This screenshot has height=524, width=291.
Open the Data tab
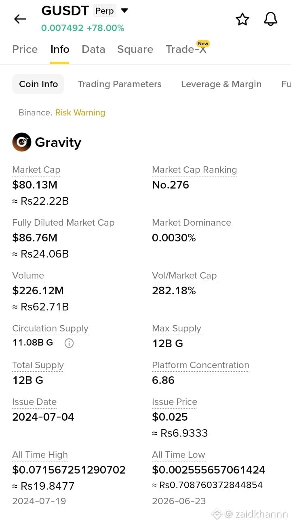(x=93, y=49)
